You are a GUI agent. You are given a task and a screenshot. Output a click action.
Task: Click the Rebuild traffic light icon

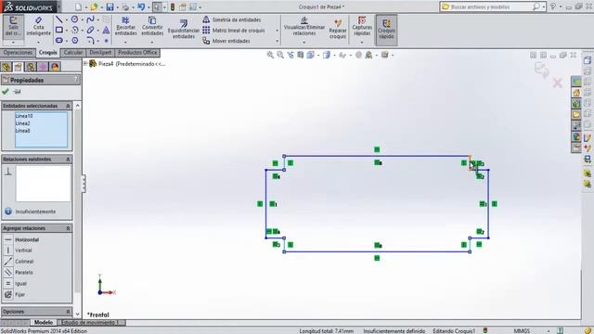click(x=173, y=6)
